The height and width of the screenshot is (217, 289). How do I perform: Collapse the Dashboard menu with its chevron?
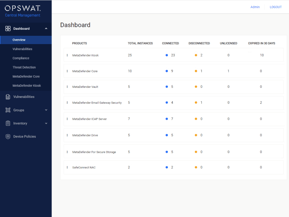coord(46,29)
